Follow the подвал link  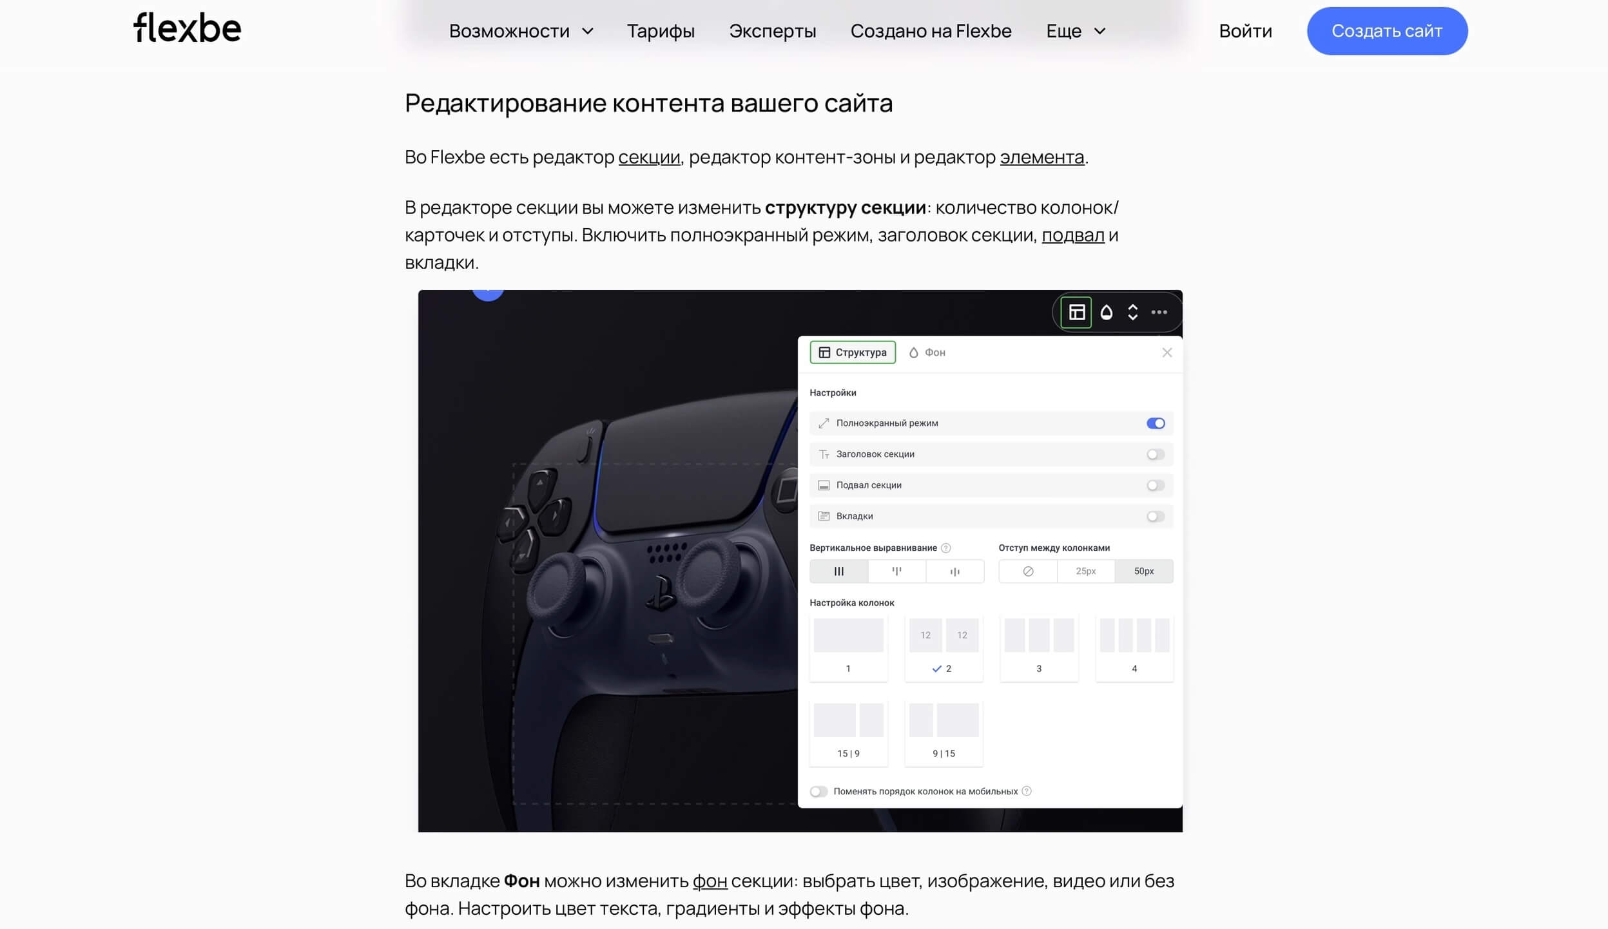[1072, 235]
